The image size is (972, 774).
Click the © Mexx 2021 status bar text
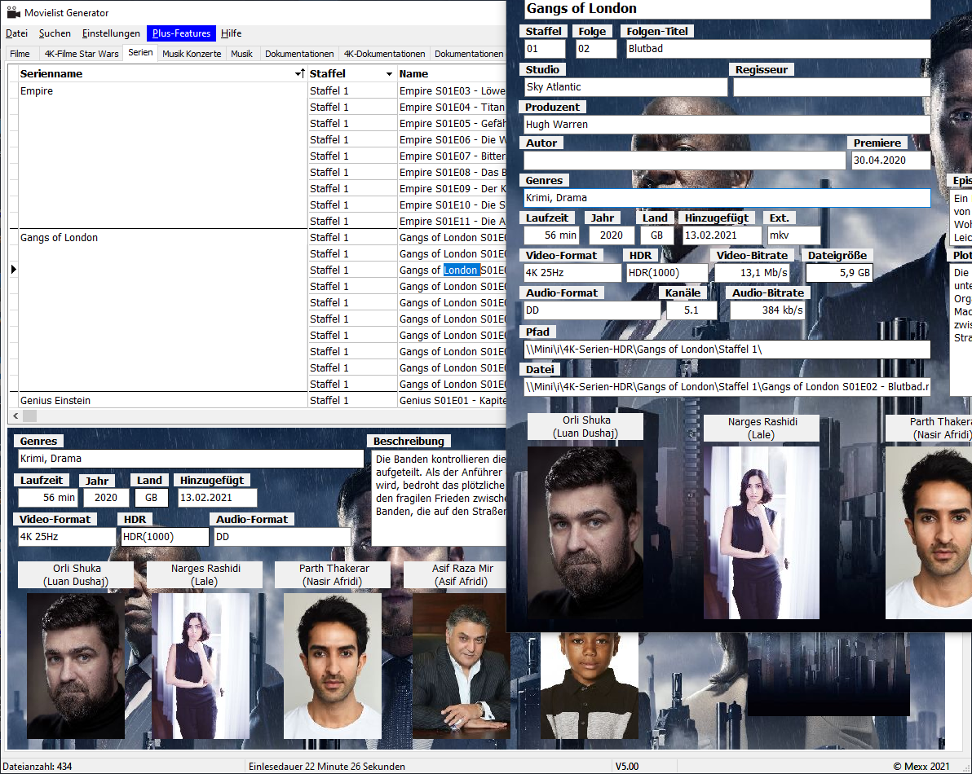(921, 767)
